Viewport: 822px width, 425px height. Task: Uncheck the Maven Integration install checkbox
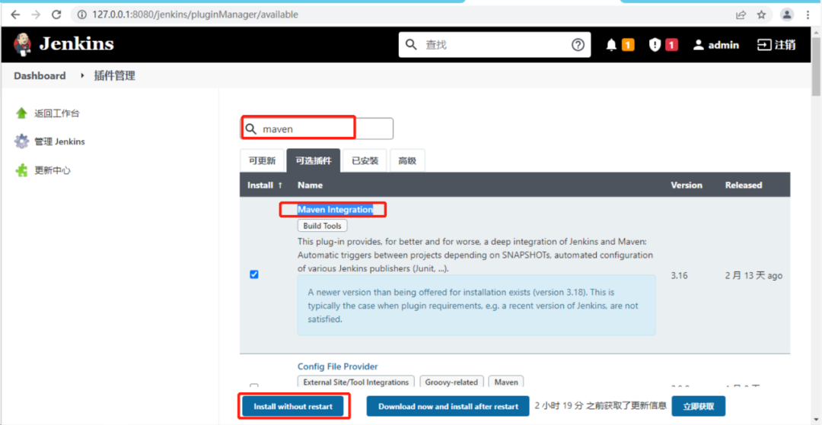[x=254, y=274]
